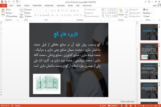
Task: Expand the Layout dropdown
Action: pos(28,10)
